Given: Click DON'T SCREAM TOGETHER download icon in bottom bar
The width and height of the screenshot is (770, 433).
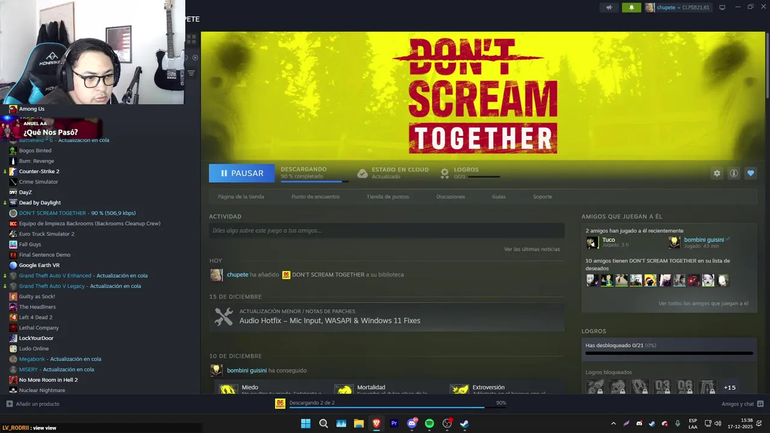Looking at the screenshot, I should click(280, 404).
